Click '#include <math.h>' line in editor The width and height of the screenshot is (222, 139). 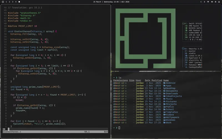point(19,18)
